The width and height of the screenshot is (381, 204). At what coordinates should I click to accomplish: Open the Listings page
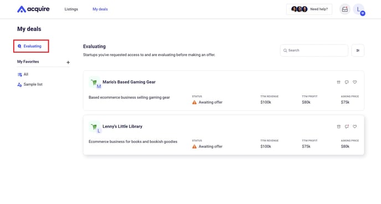pos(71,9)
